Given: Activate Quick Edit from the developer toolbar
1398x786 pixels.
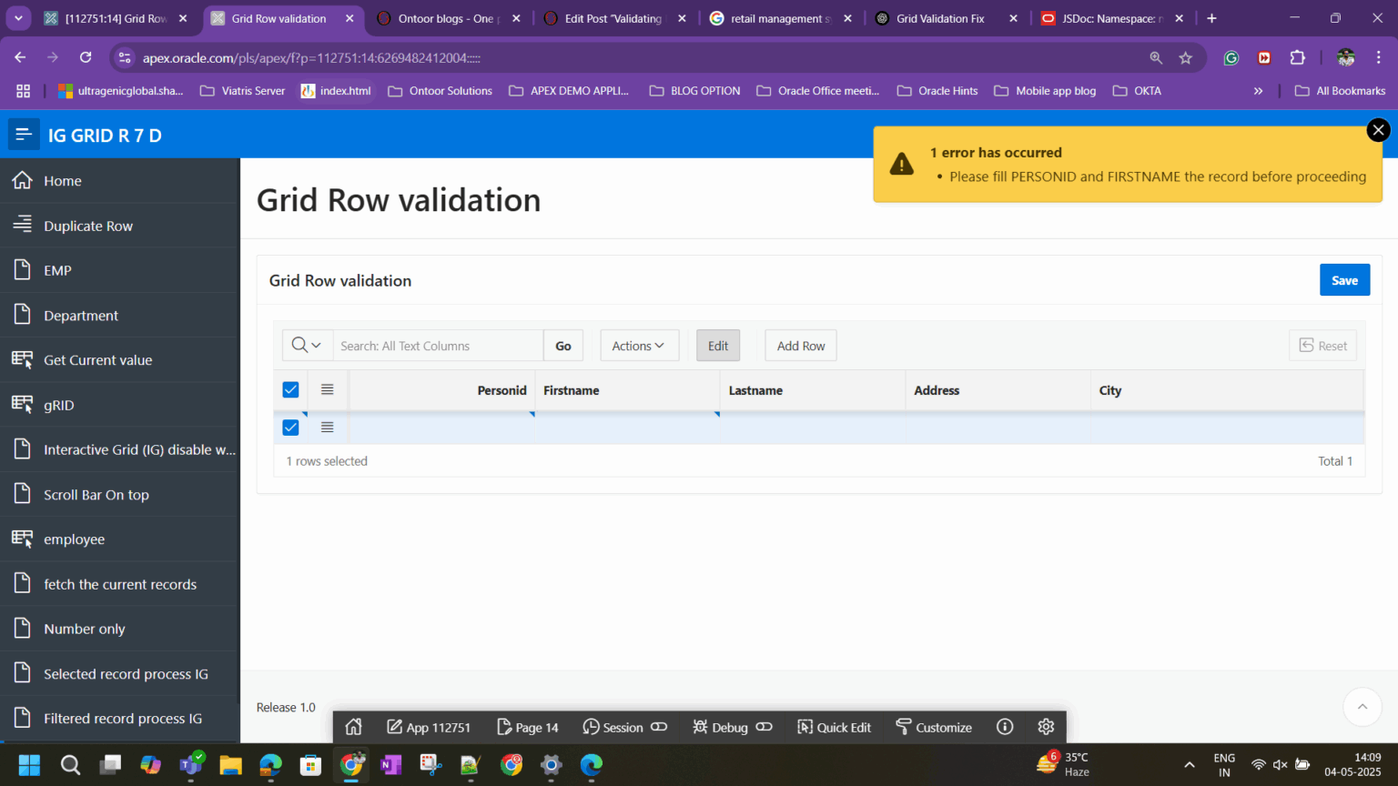Looking at the screenshot, I should [x=834, y=727].
